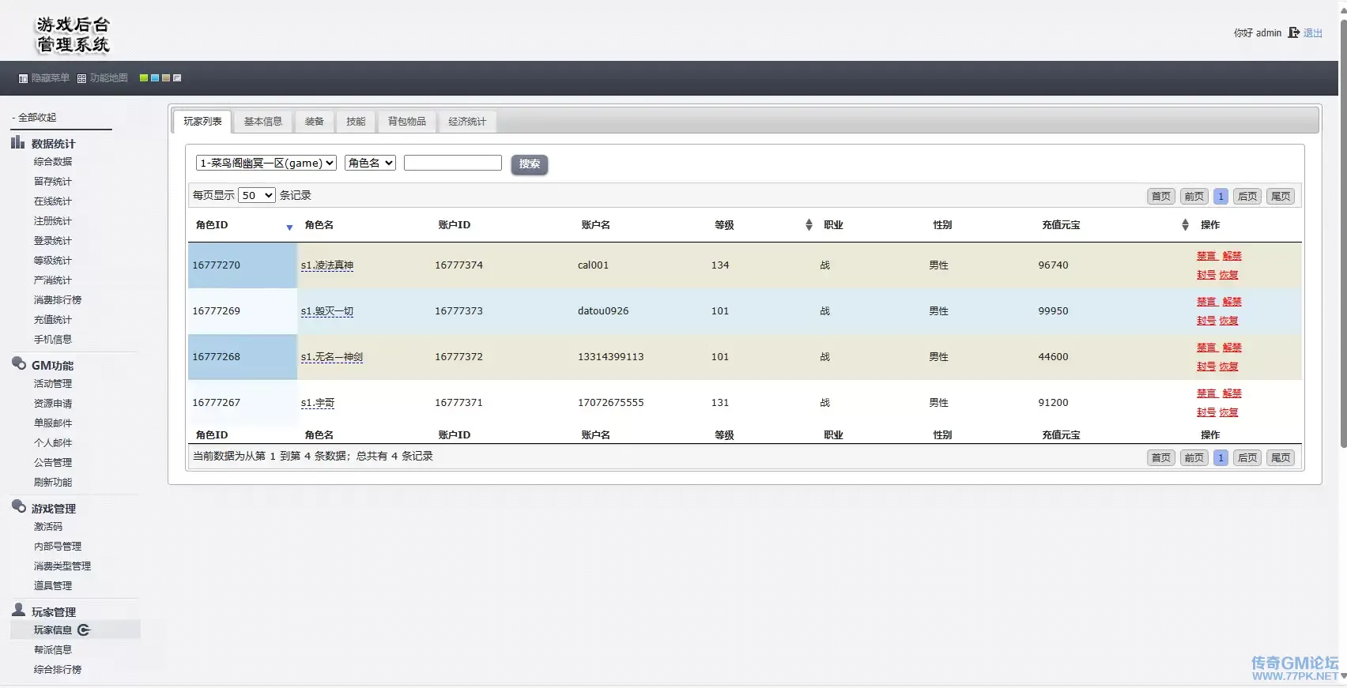Click the gear icon beside GM功能
Viewport: 1347px width, 688px height.
pyautogui.click(x=19, y=363)
